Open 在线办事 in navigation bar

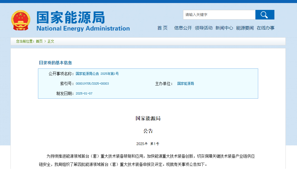[x=266, y=28]
